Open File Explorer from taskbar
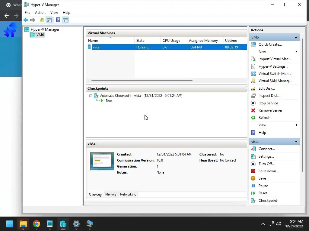The height and width of the screenshot is (231, 309). [x=23, y=224]
